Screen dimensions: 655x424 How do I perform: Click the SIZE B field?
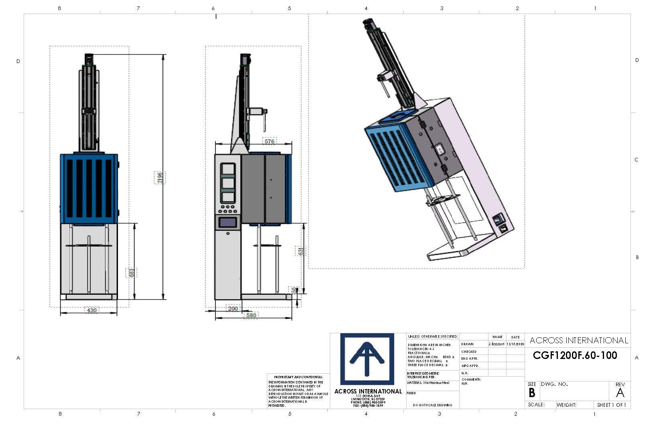point(532,390)
